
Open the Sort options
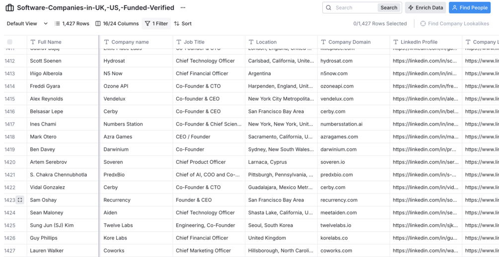point(183,23)
